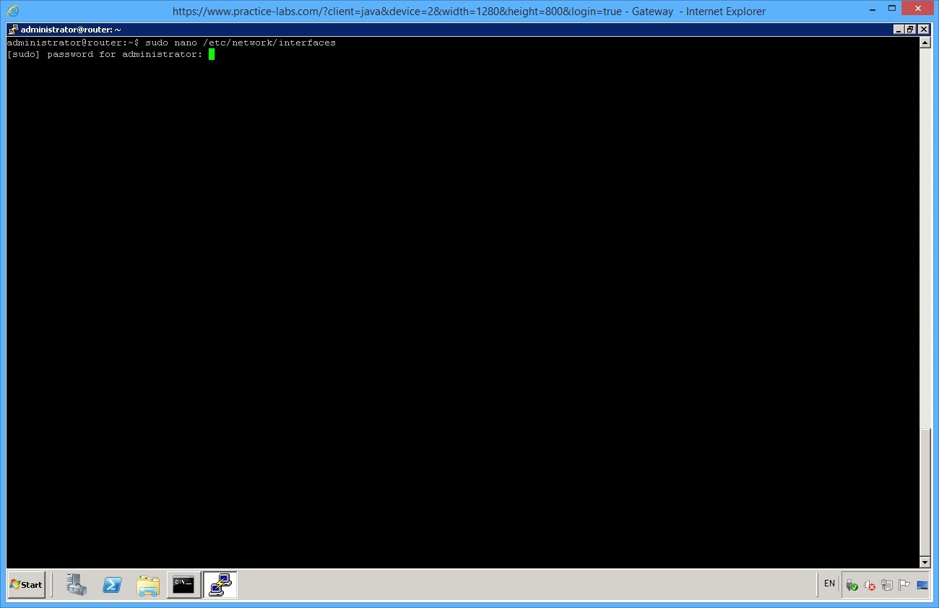Open File Explorer from the taskbar
Viewport: 939px width, 608px height.
[x=148, y=585]
